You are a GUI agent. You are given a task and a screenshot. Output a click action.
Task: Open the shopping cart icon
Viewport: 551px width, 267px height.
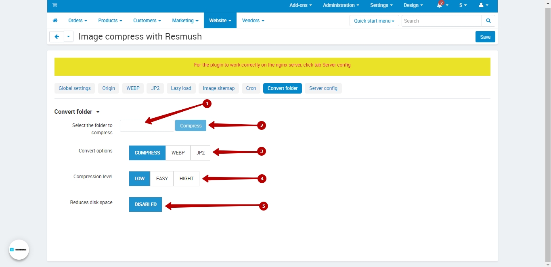point(55,5)
